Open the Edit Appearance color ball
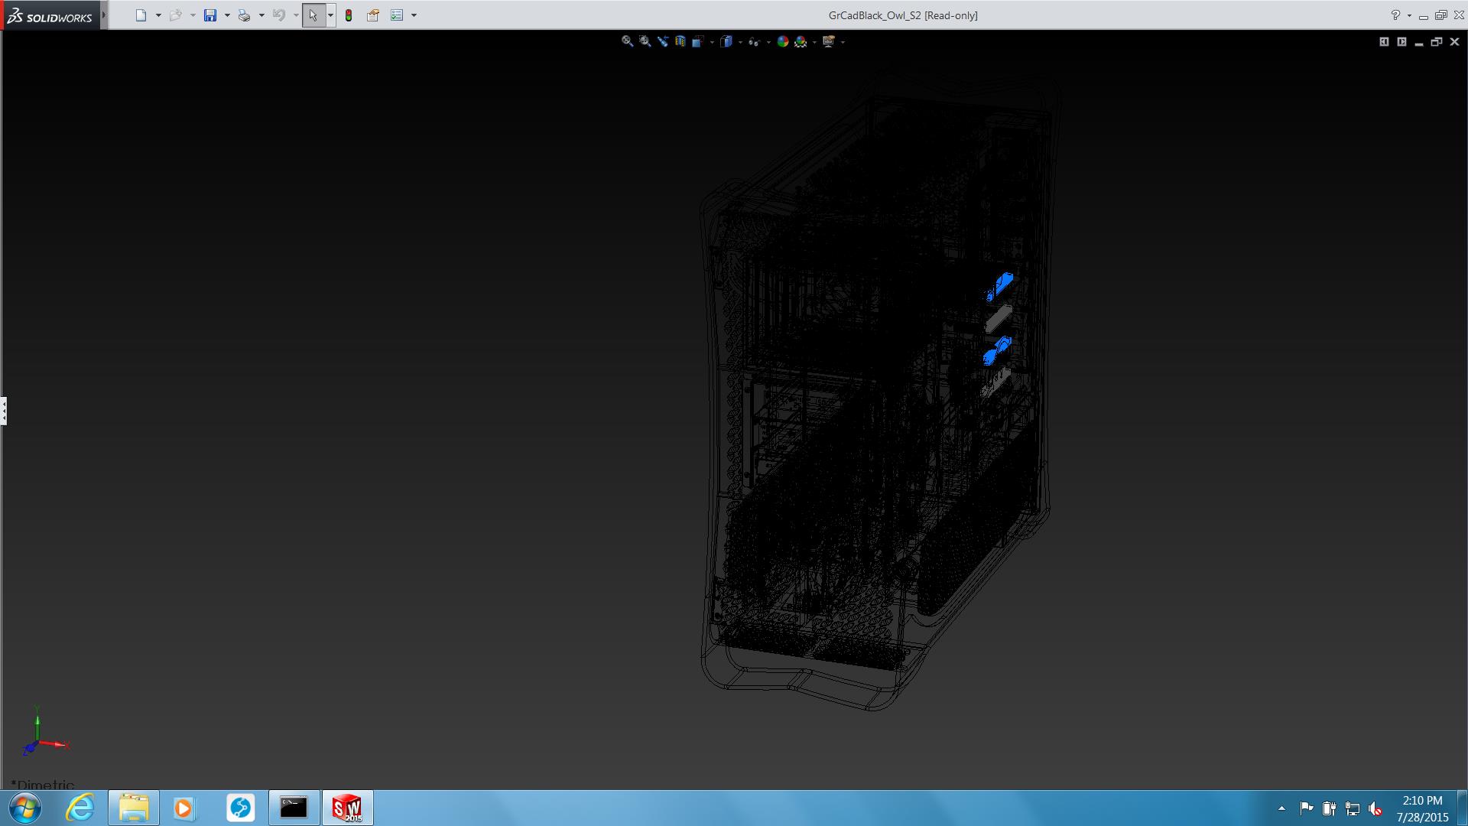This screenshot has height=826, width=1468. coord(782,41)
